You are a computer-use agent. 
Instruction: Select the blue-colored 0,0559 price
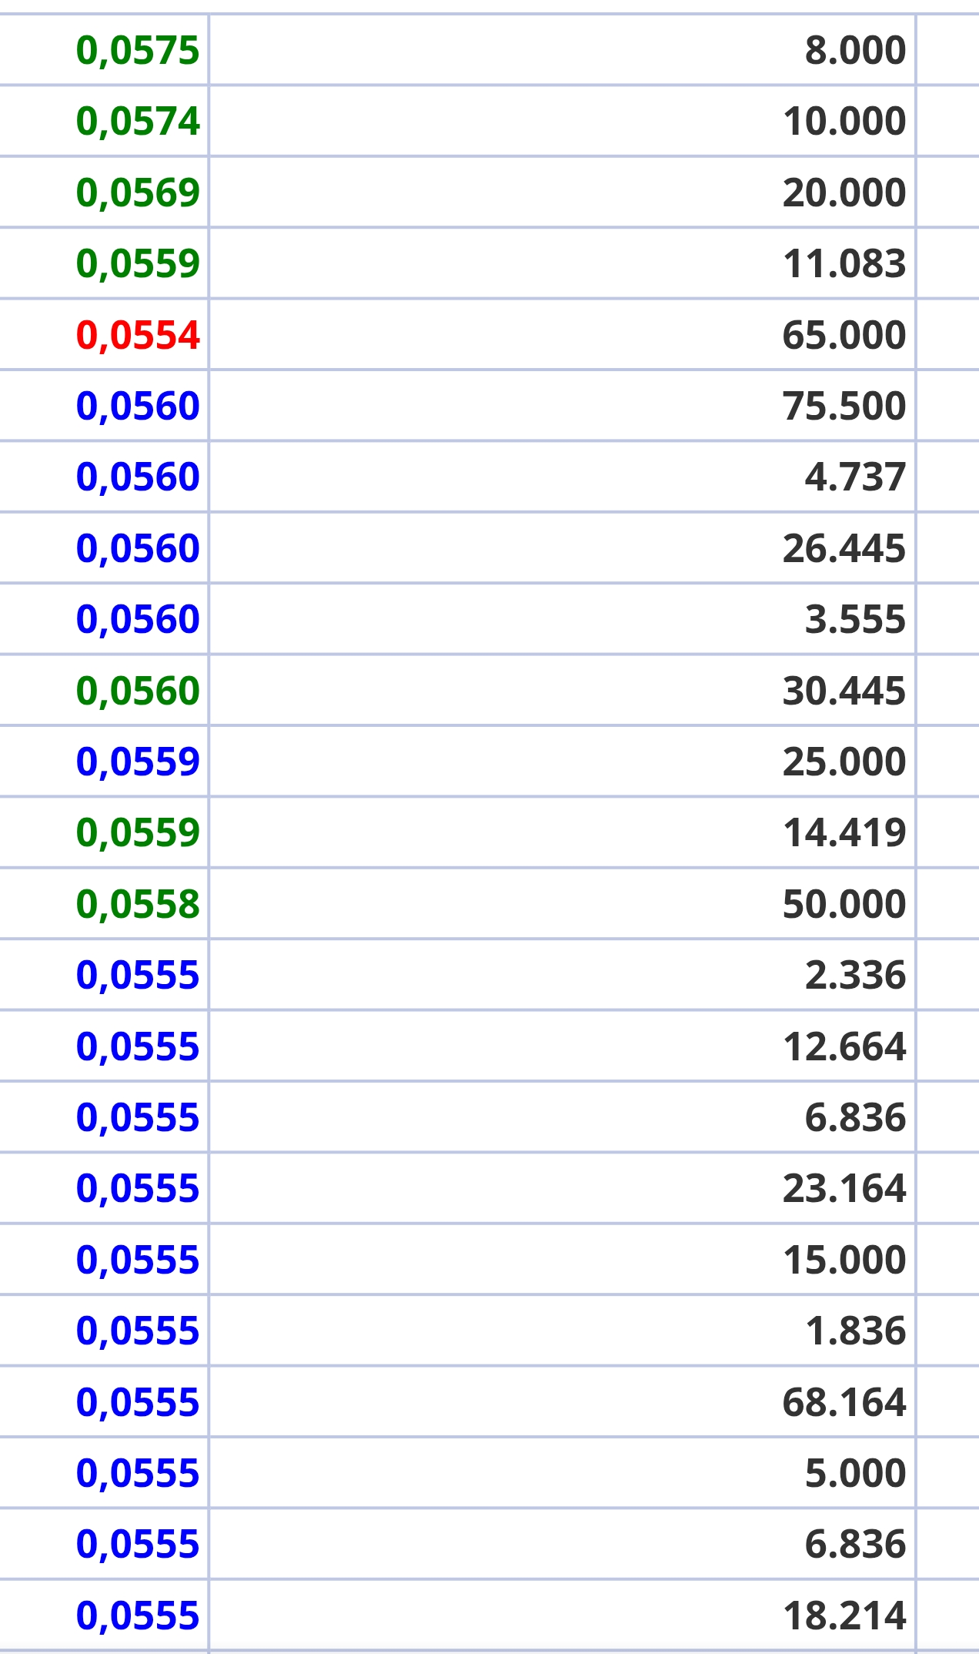tap(138, 762)
